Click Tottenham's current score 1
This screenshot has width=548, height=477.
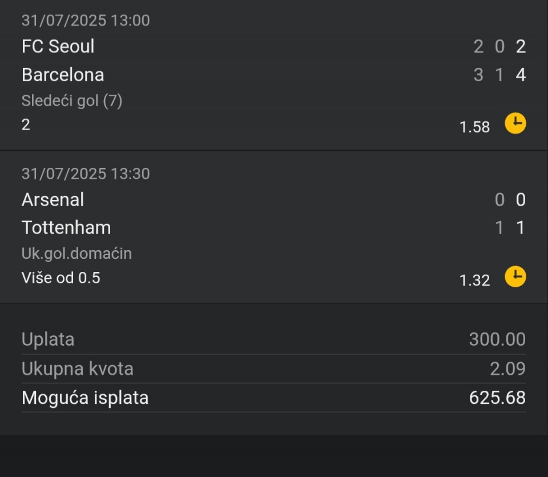(521, 228)
